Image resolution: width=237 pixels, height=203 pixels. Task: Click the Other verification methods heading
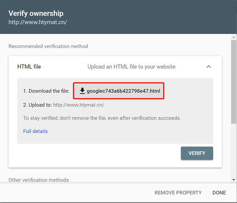pos(39,180)
